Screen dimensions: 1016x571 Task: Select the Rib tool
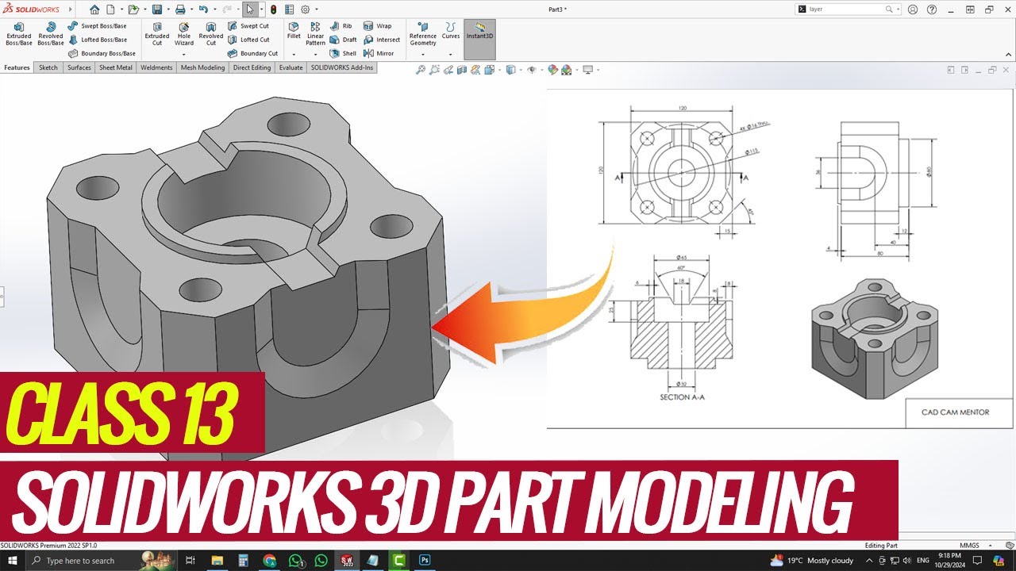click(x=342, y=26)
